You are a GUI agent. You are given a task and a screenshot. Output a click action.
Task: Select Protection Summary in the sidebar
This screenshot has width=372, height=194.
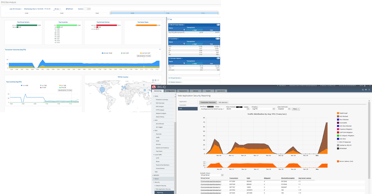tap(162, 100)
